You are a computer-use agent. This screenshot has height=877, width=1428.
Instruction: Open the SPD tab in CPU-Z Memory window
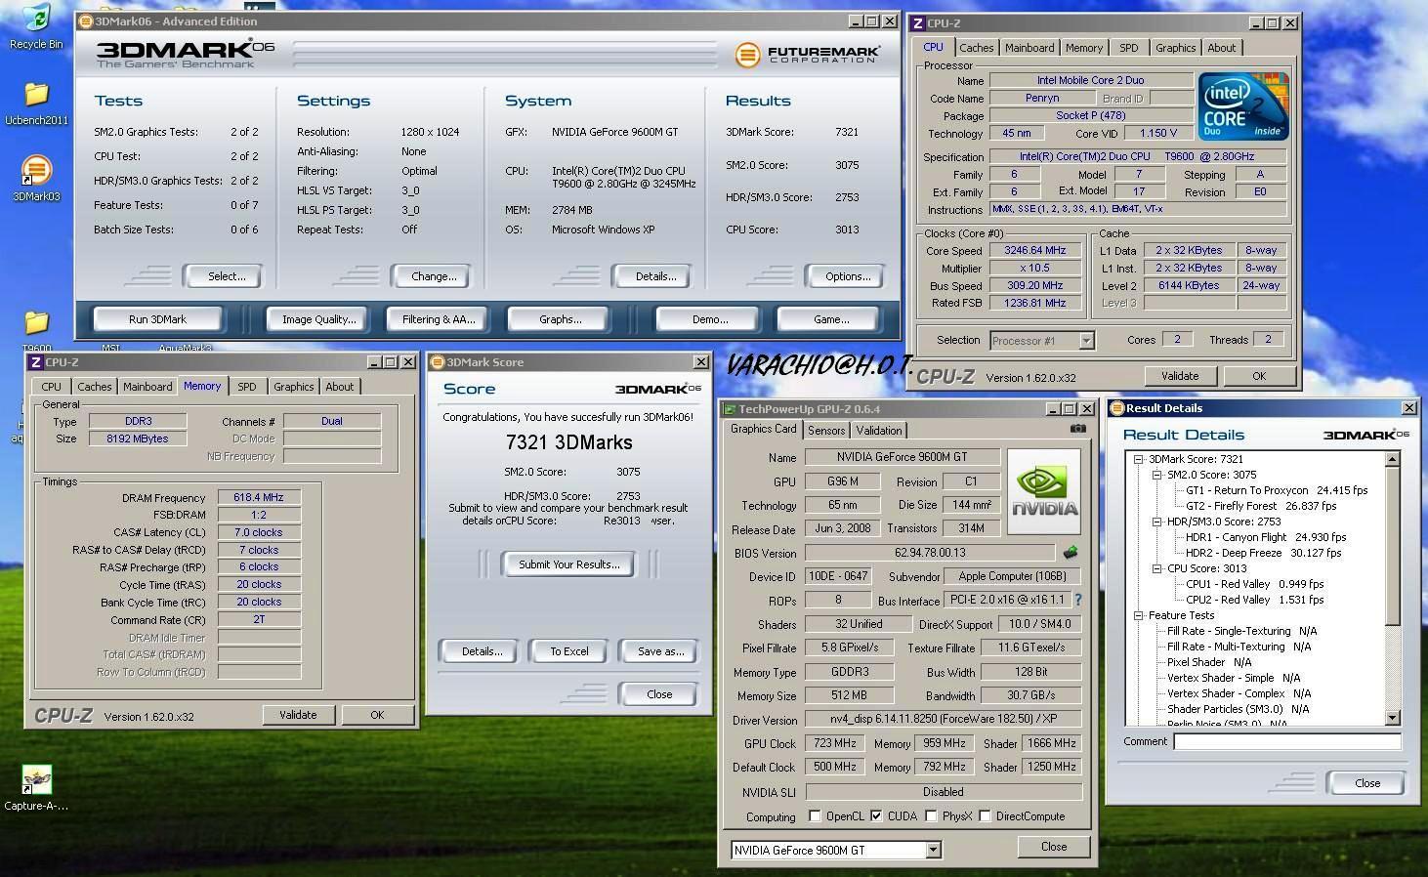coord(247,387)
